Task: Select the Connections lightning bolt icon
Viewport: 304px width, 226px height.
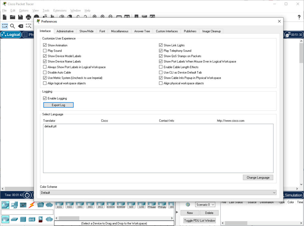Action: tap(31, 205)
